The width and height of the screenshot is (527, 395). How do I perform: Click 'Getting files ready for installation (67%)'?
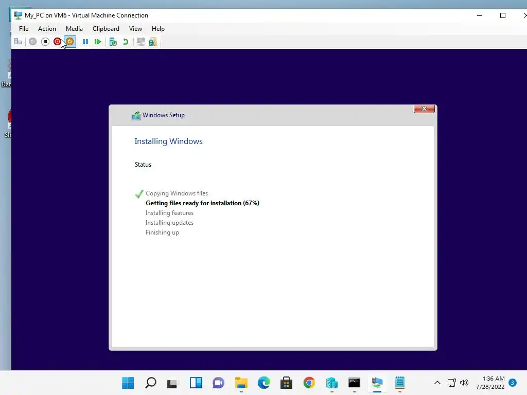click(202, 203)
